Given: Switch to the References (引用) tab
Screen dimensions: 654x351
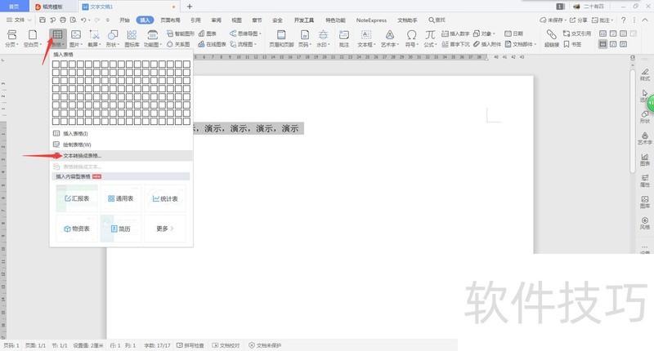Looking at the screenshot, I should 195,20.
